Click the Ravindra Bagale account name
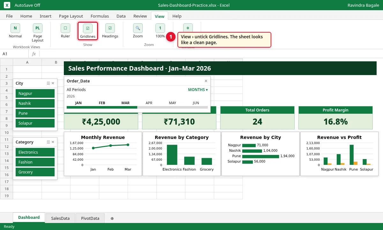Image resolution: width=383 pixels, height=230 pixels. pyautogui.click(x=363, y=5)
